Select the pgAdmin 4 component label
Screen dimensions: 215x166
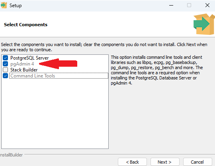tap(22, 64)
